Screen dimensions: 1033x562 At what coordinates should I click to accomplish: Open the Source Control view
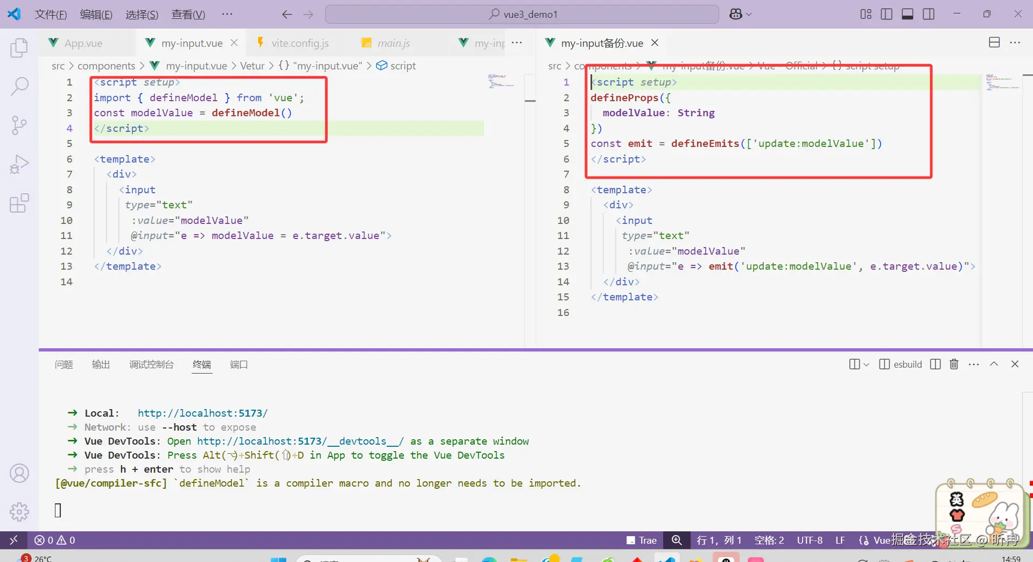[19, 125]
